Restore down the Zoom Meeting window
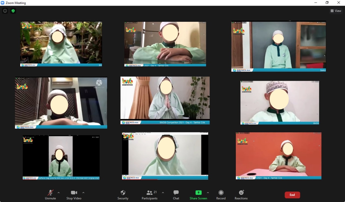Screen dimensions: 345x202 point(327,3)
